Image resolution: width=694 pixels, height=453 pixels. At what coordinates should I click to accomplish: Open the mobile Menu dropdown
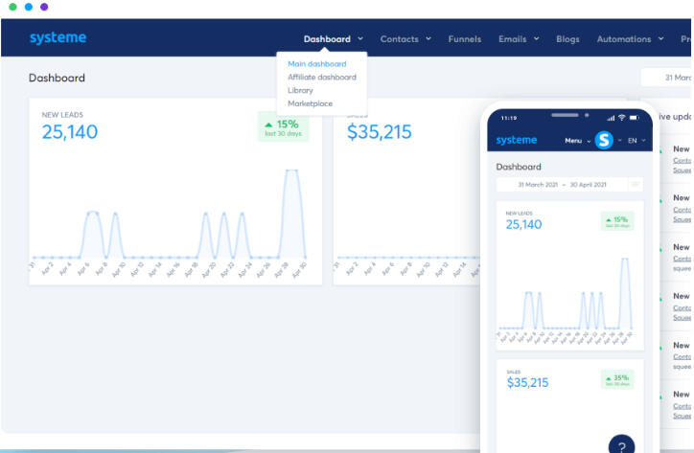pos(576,141)
